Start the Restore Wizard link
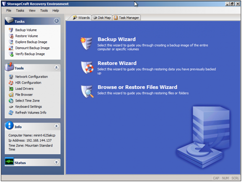The image size is (242, 182). point(117,63)
